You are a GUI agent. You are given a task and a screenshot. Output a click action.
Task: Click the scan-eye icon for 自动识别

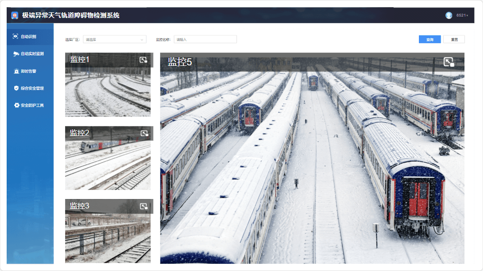point(16,36)
